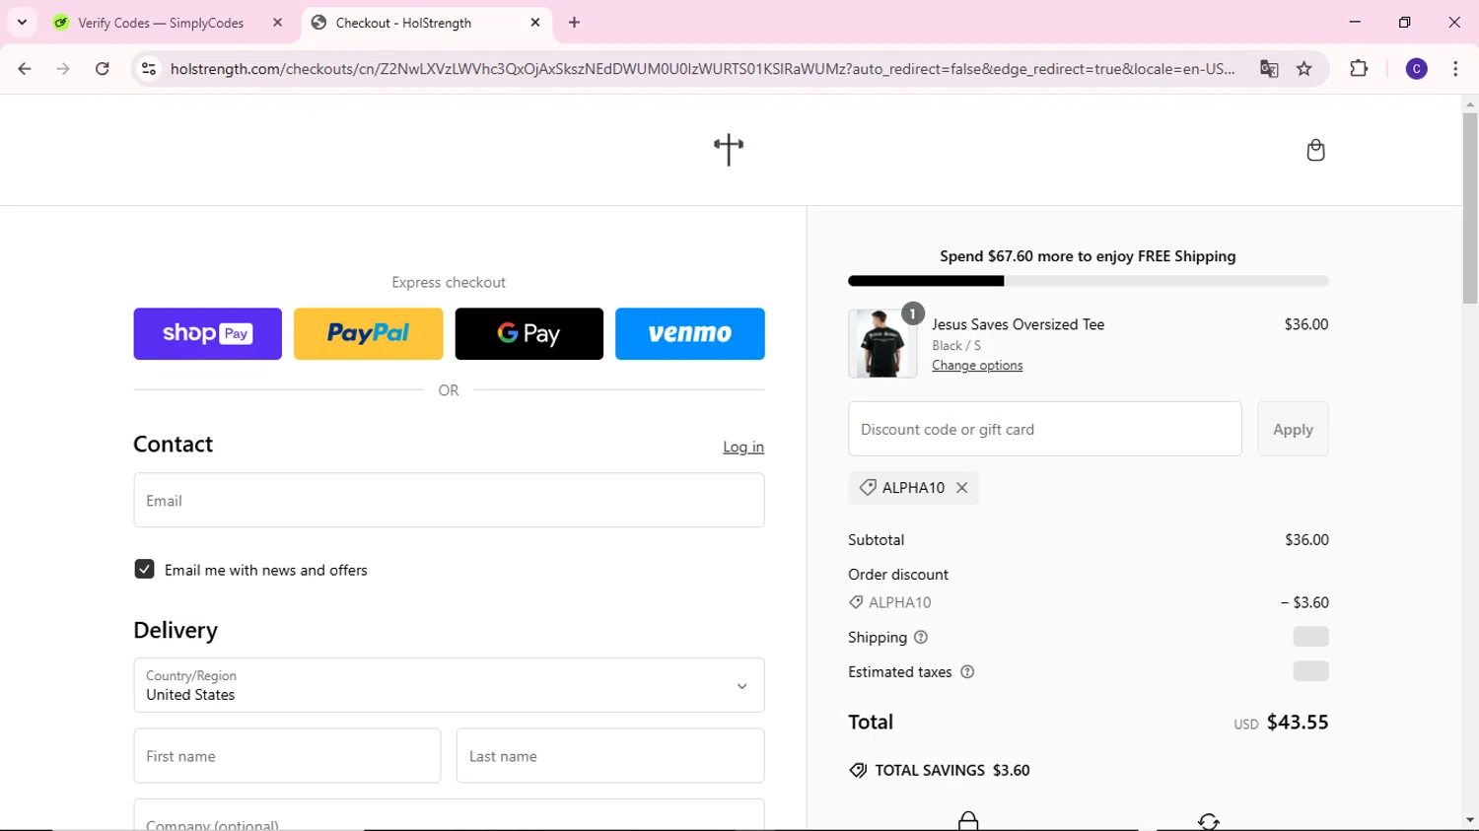
Task: Open the shopping bag cart icon
Action: click(1315, 150)
